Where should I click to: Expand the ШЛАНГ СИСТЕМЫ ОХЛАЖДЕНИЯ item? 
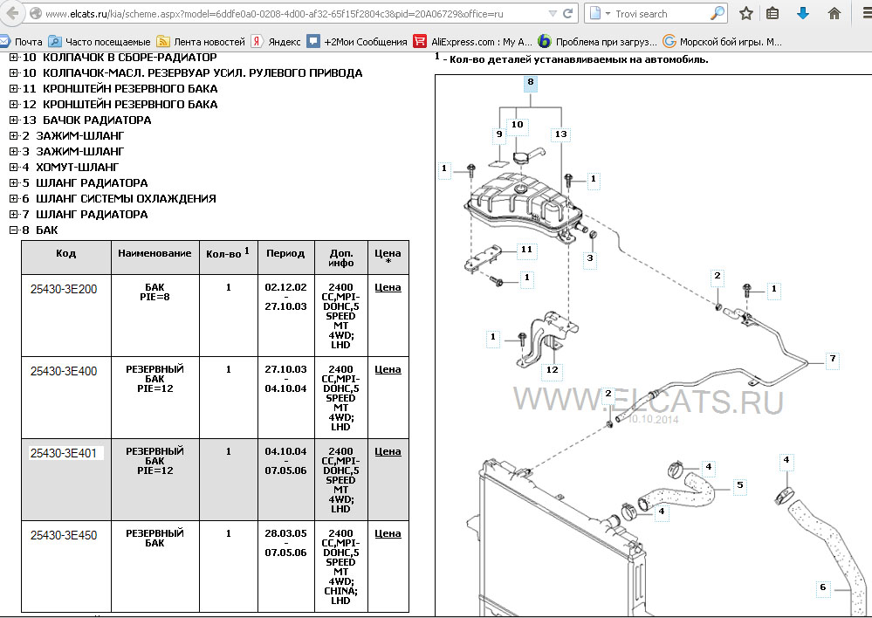pyautogui.click(x=13, y=199)
